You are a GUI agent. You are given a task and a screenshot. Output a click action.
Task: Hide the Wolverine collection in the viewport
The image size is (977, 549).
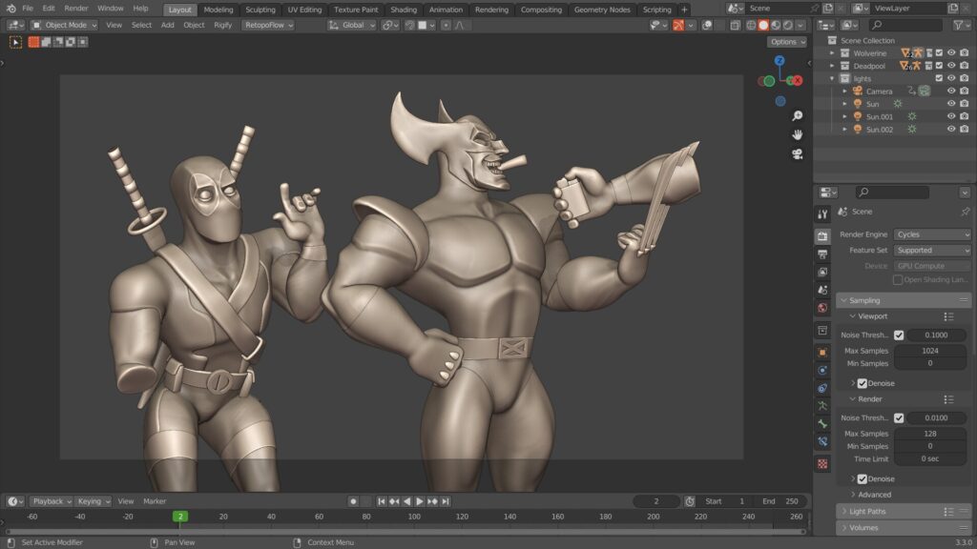[x=951, y=53]
